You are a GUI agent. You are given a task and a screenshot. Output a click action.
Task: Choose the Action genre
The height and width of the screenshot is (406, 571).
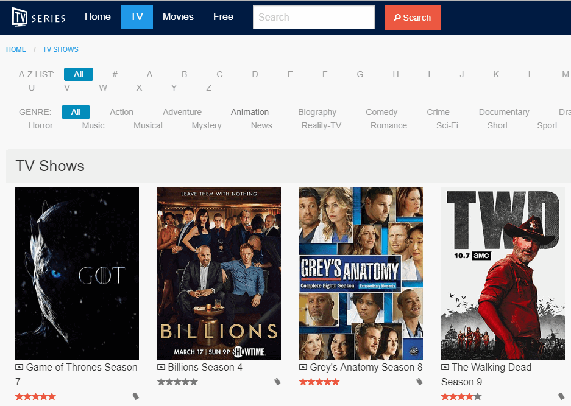122,112
